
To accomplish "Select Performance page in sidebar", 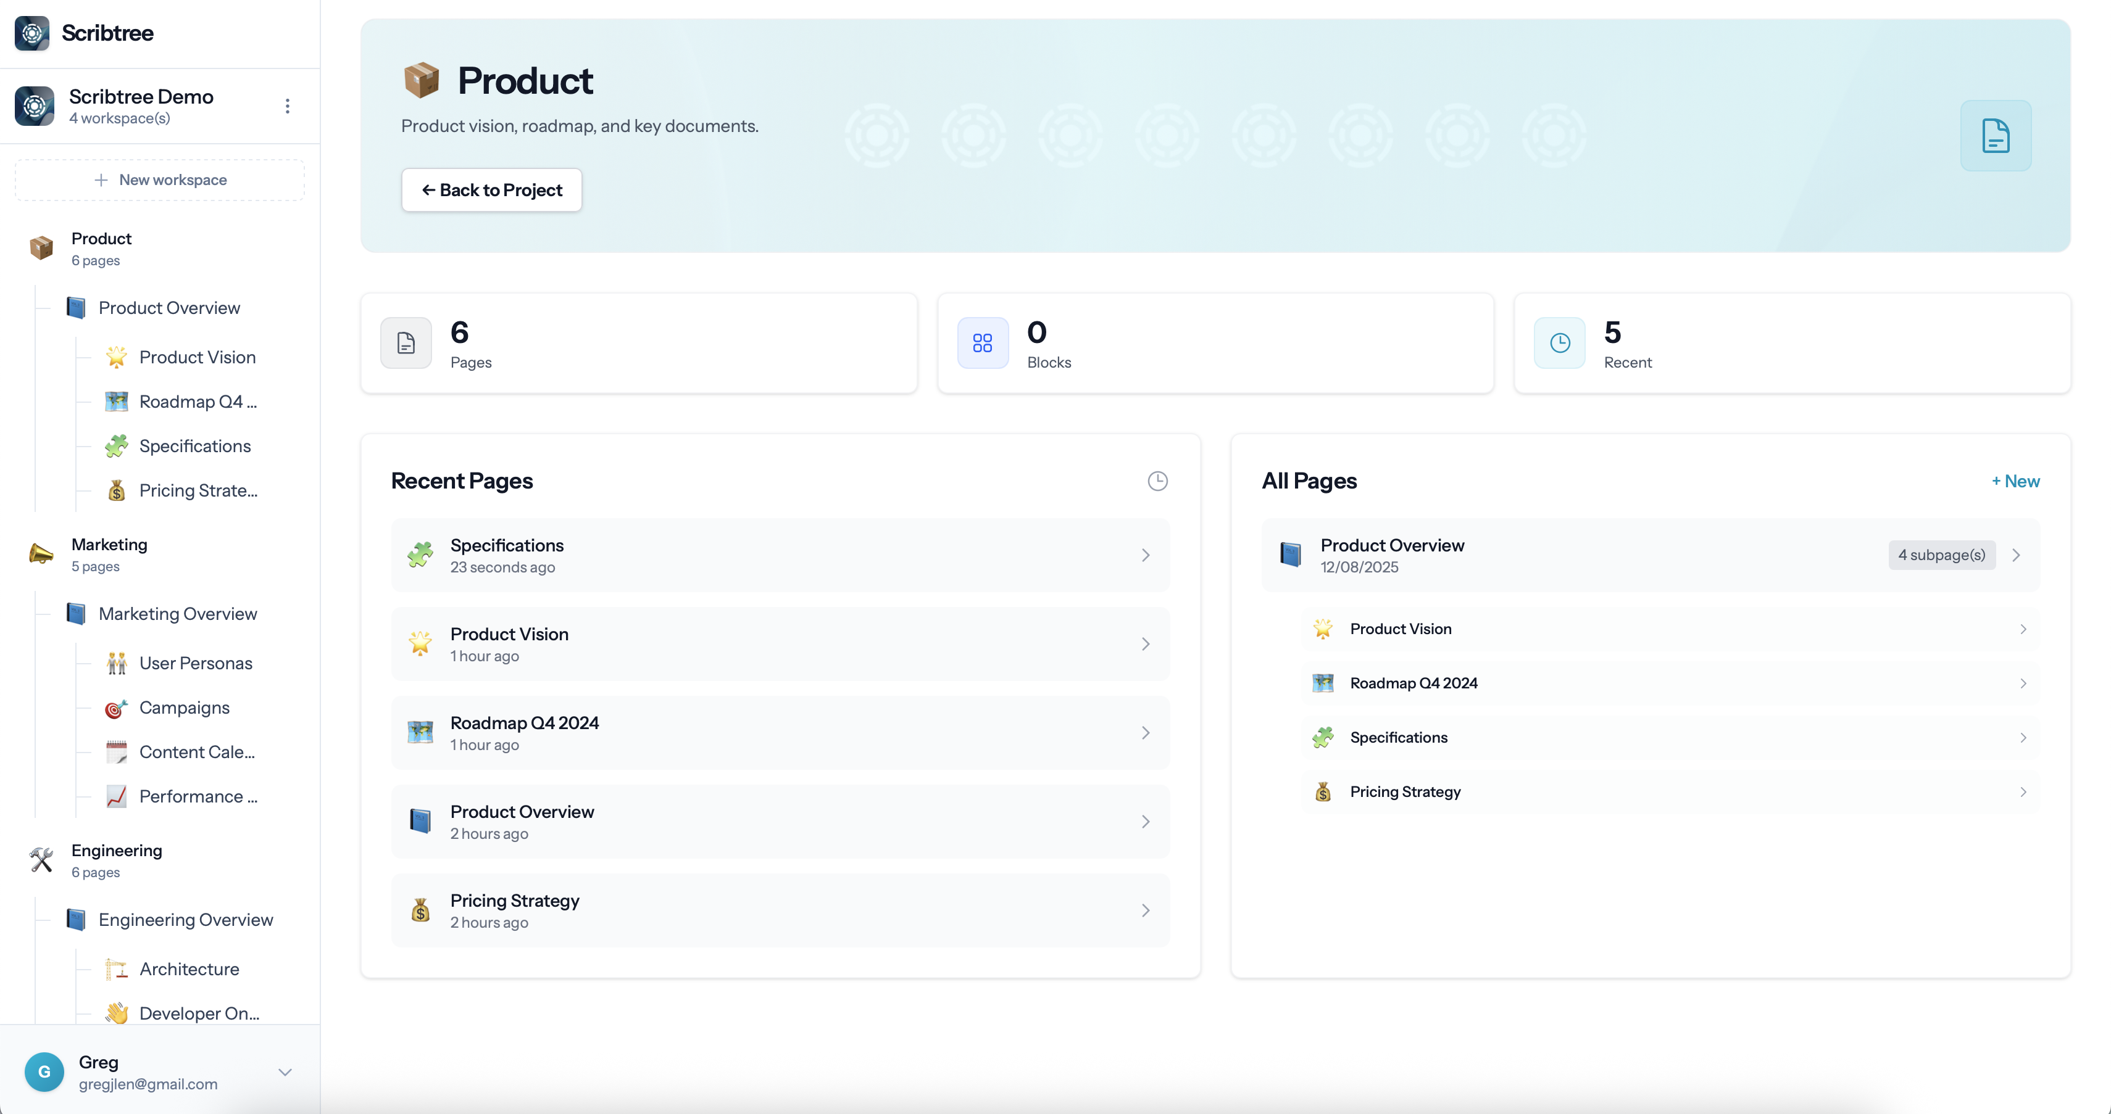I will point(198,797).
